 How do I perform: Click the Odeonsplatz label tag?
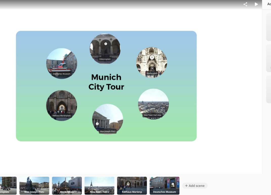pyautogui.click(x=105, y=59)
